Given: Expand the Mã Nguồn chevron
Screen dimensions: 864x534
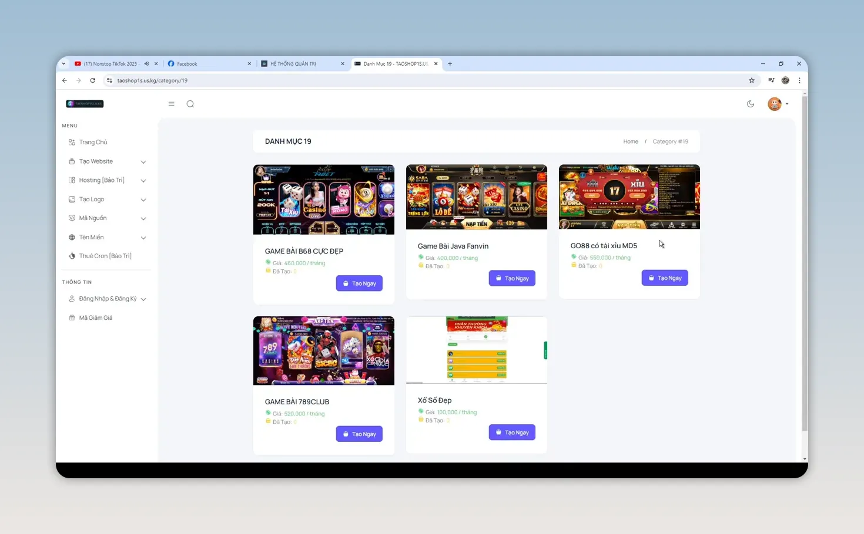Looking at the screenshot, I should click(x=143, y=219).
